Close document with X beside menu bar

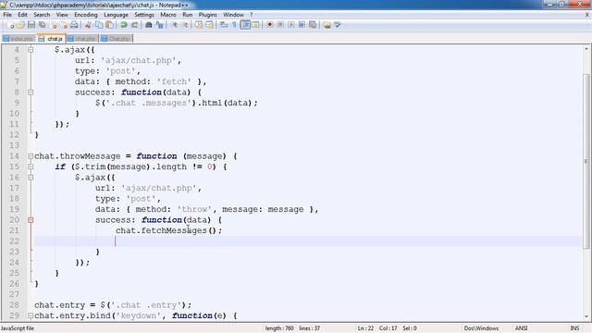[x=587, y=15]
